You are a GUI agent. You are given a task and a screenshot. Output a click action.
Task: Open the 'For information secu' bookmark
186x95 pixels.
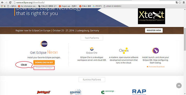tap(27, 6)
